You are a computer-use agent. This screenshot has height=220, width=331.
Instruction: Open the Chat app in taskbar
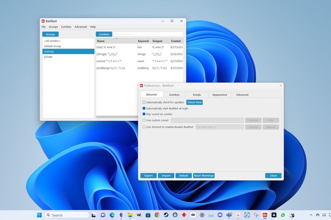point(103,215)
